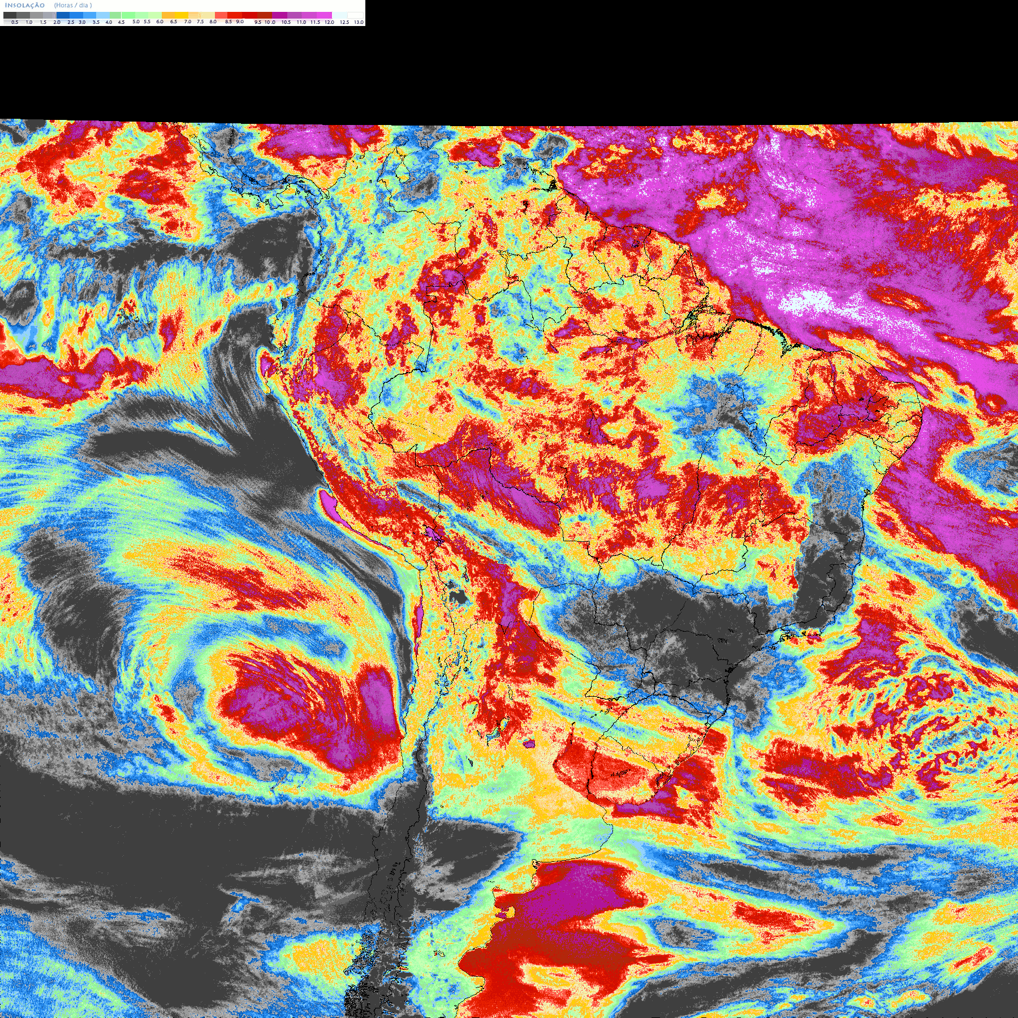Click the 8.5 legend value
Image resolution: width=1018 pixels, height=1018 pixels.
pos(228,21)
